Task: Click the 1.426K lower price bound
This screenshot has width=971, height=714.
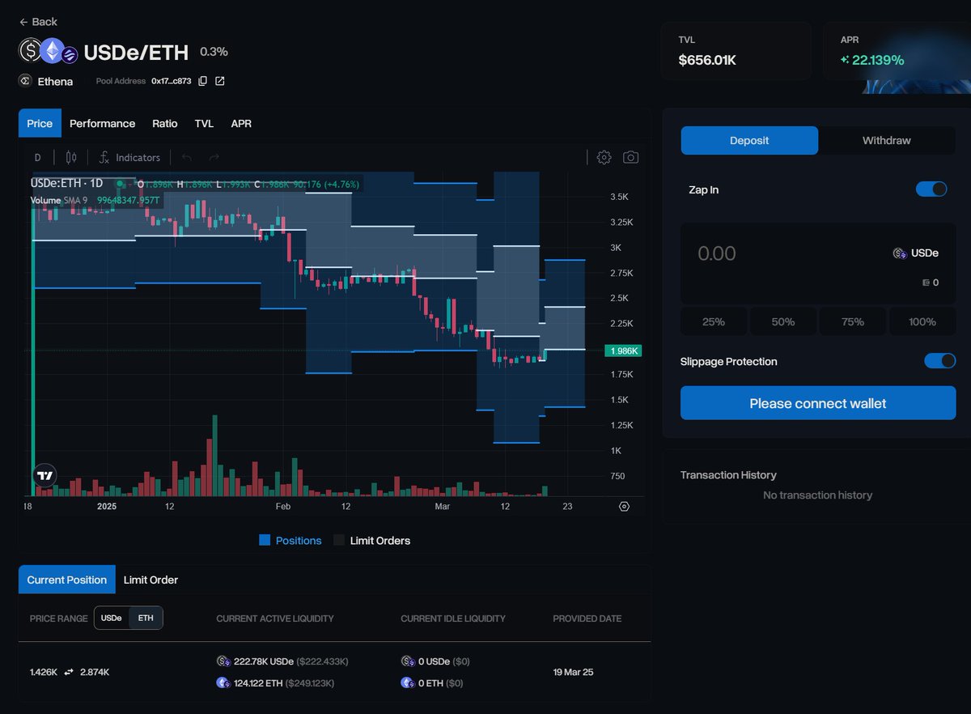Action: [44, 672]
